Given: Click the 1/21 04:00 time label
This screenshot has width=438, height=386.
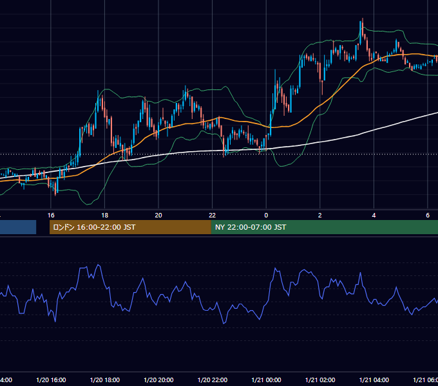Looking at the screenshot, I should (x=374, y=380).
